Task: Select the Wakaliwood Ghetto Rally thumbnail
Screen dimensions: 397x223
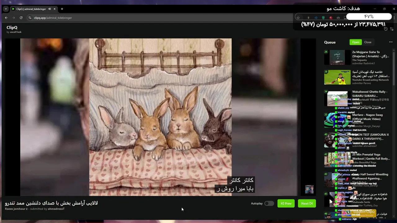Action: [x=337, y=98]
